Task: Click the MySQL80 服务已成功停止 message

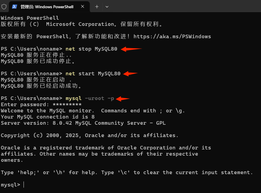Action: coord(38,61)
